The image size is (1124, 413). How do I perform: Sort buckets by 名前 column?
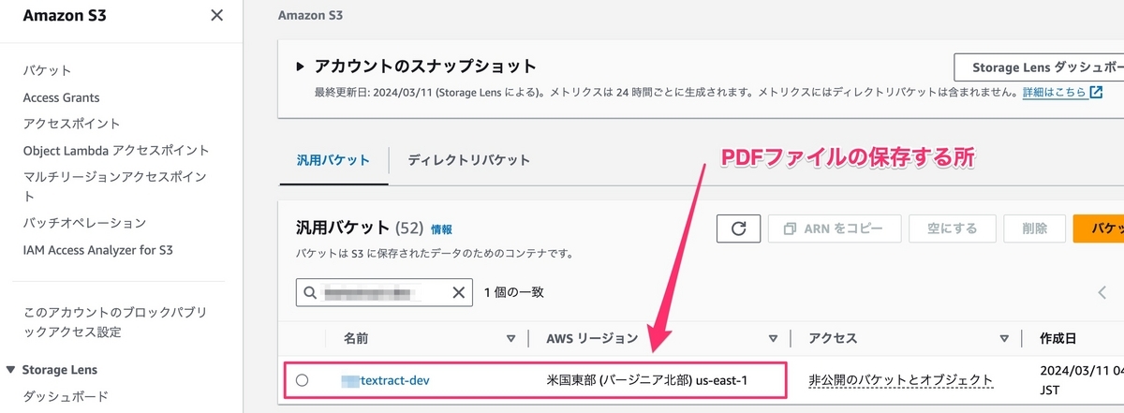510,339
